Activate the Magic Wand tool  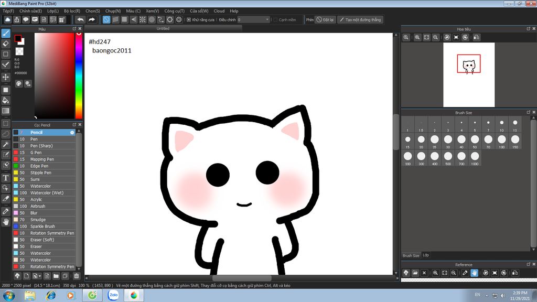6,144
